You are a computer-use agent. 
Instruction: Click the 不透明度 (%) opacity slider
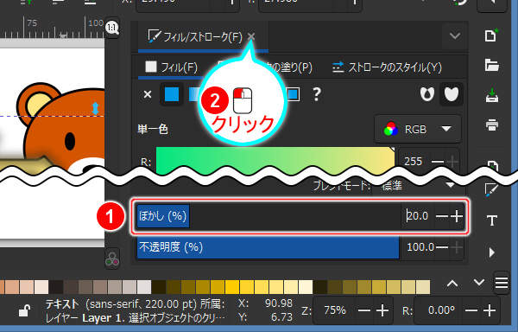(268, 247)
